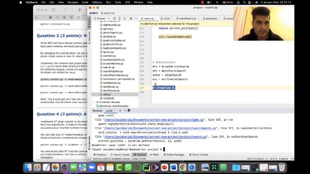Toggle the Structure side panel strip button

click(x=89, y=37)
